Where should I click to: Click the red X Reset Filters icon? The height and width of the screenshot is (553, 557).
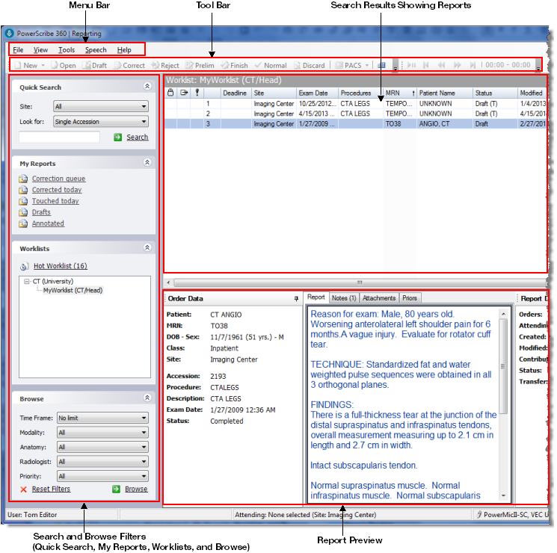click(x=23, y=489)
